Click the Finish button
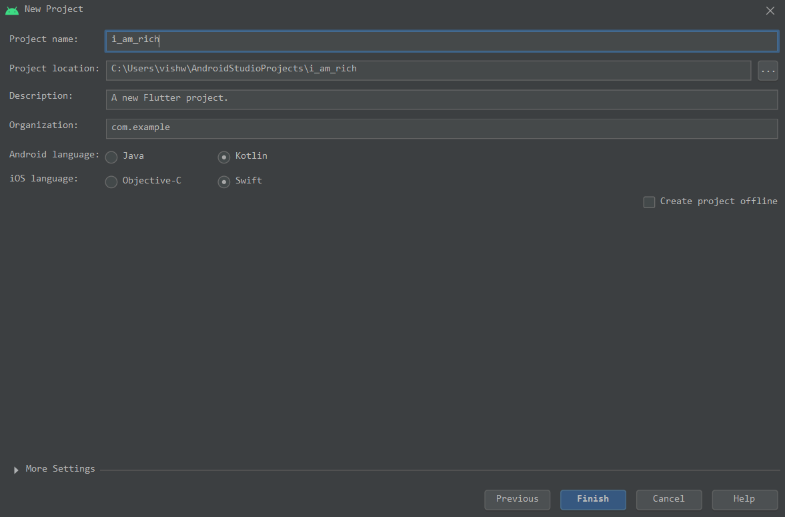Screen dimensions: 785x517 click(593, 499)
